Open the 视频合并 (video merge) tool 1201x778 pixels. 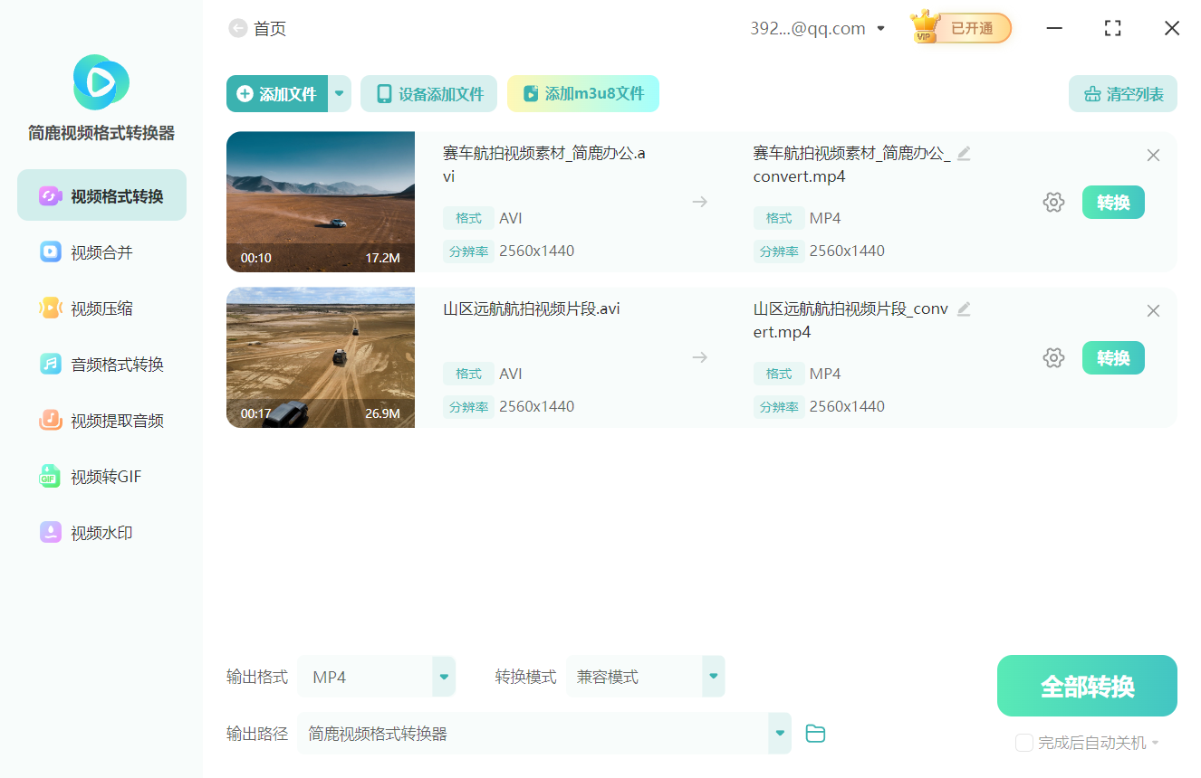tap(101, 251)
